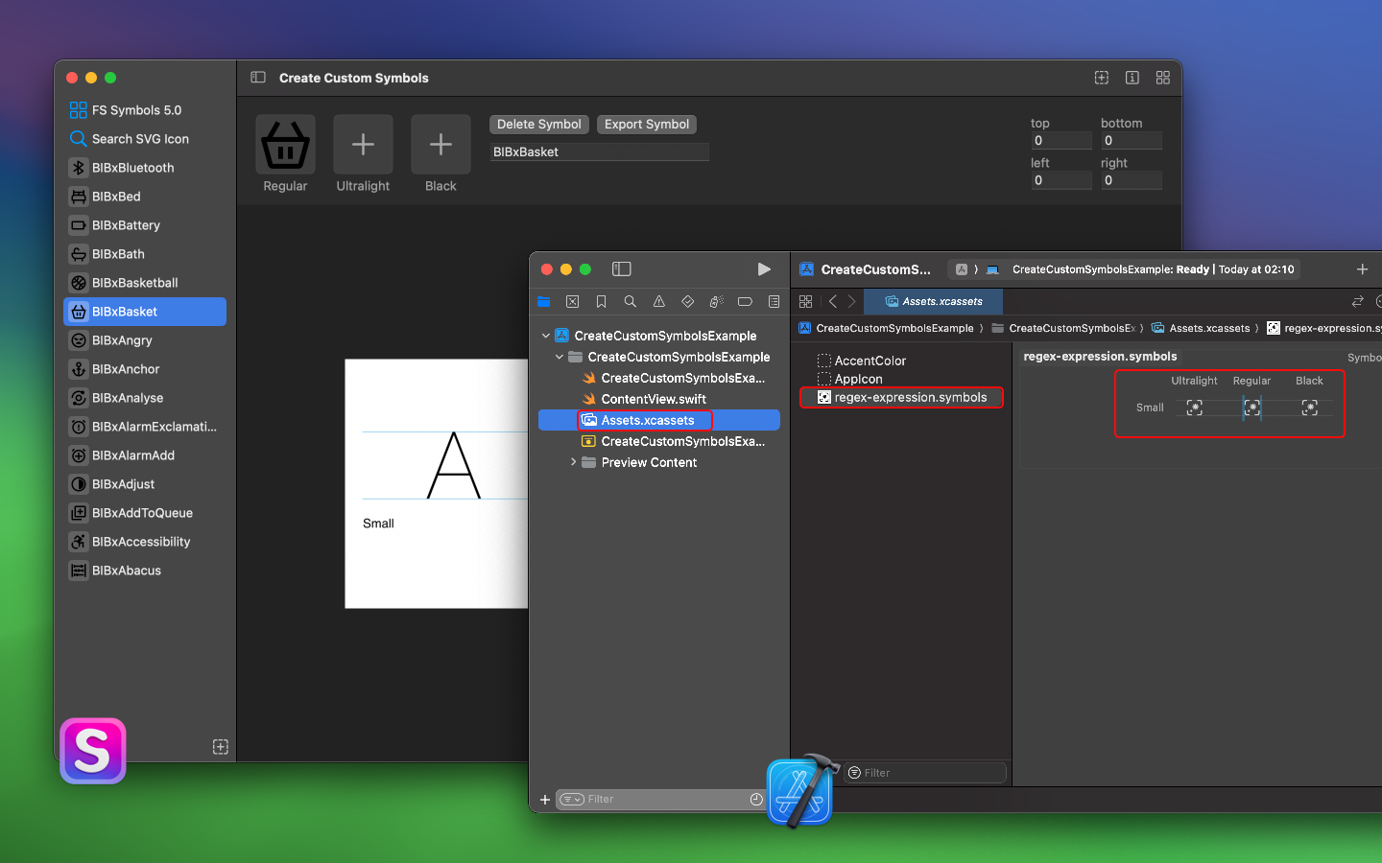Select the Regular basket symbol thumbnail

point(286,145)
